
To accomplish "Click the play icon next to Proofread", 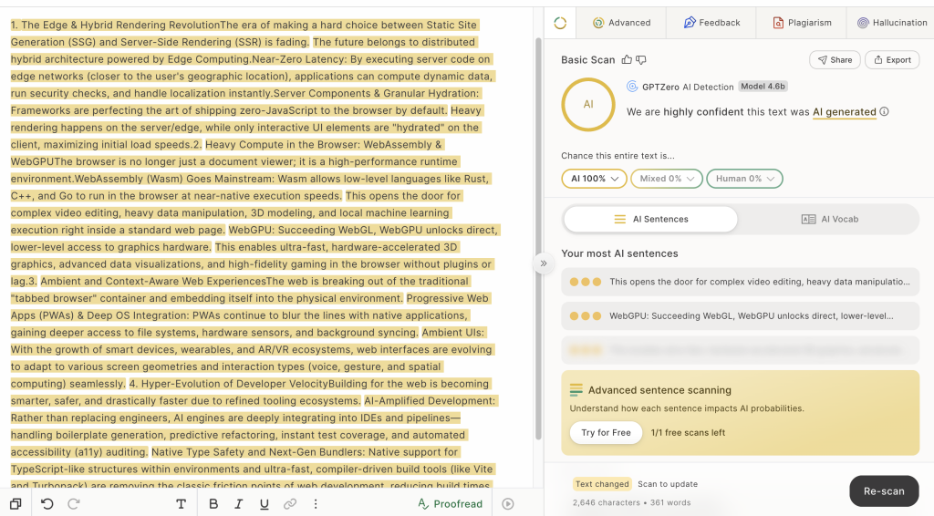I will click(x=507, y=503).
